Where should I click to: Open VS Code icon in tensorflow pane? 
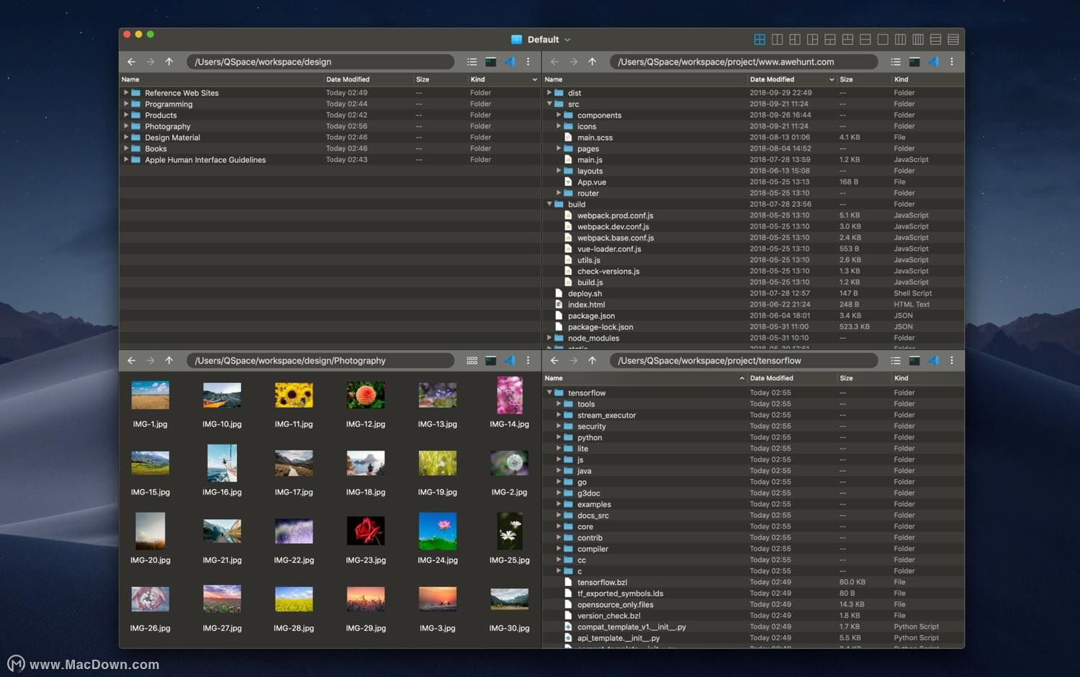coord(934,361)
